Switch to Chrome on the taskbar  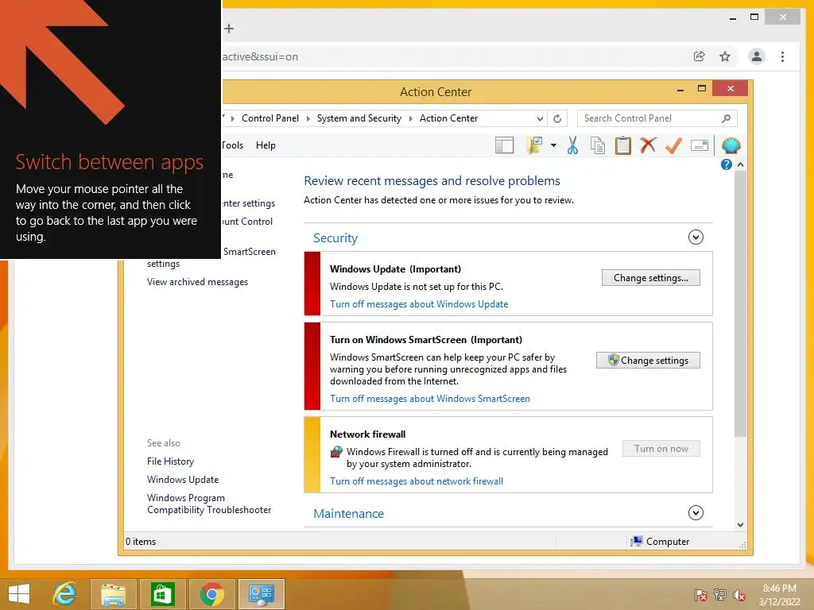pos(211,594)
